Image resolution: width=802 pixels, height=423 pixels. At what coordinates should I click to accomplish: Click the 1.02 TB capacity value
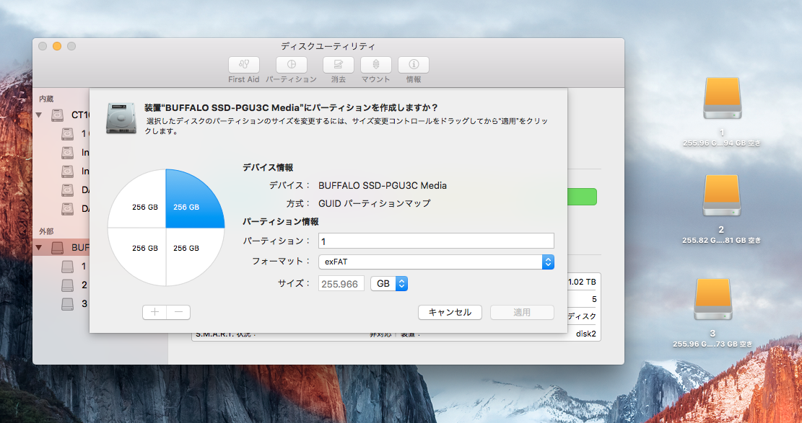(x=582, y=282)
